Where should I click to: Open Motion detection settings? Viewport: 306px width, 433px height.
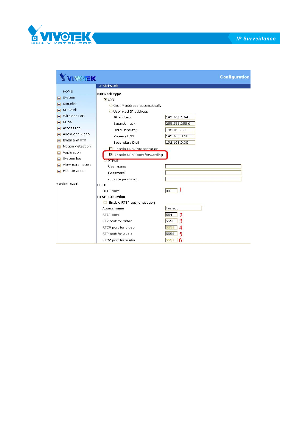[77, 146]
